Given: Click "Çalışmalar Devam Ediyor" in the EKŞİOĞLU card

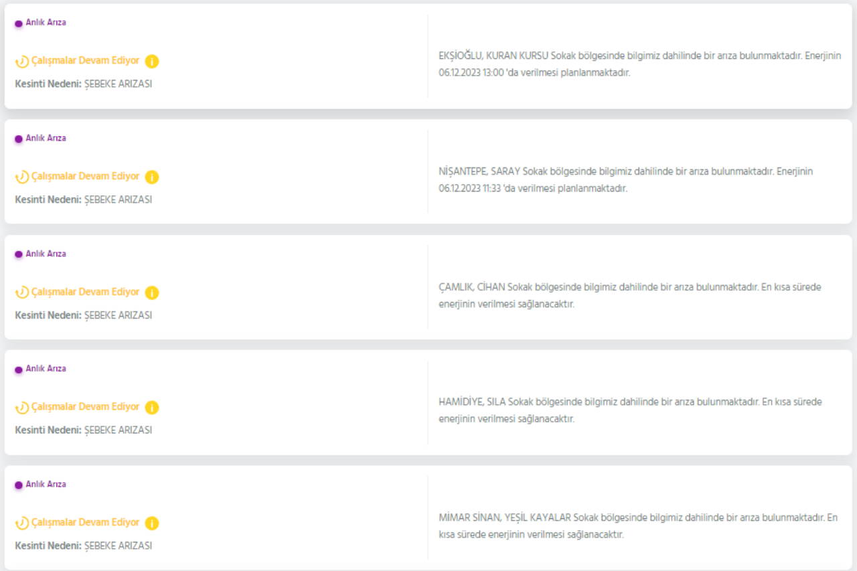Looking at the screenshot, I should 86,61.
